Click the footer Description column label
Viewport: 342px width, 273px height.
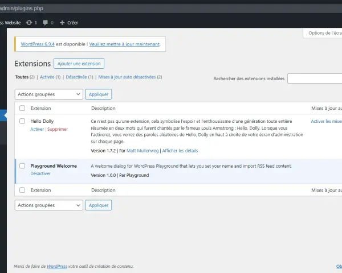point(103,190)
